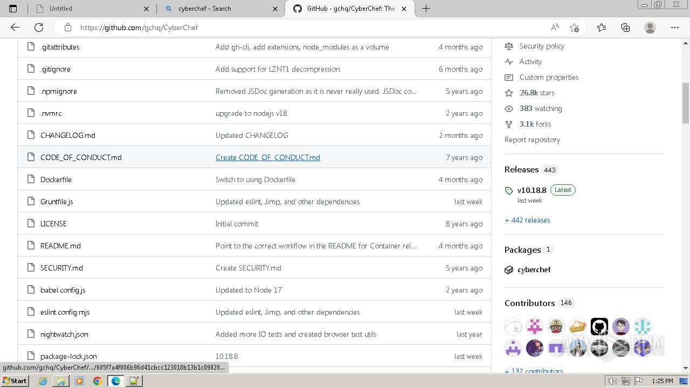Screen dimensions: 690x388
Task: Open package-lock.json file
Action: point(68,356)
